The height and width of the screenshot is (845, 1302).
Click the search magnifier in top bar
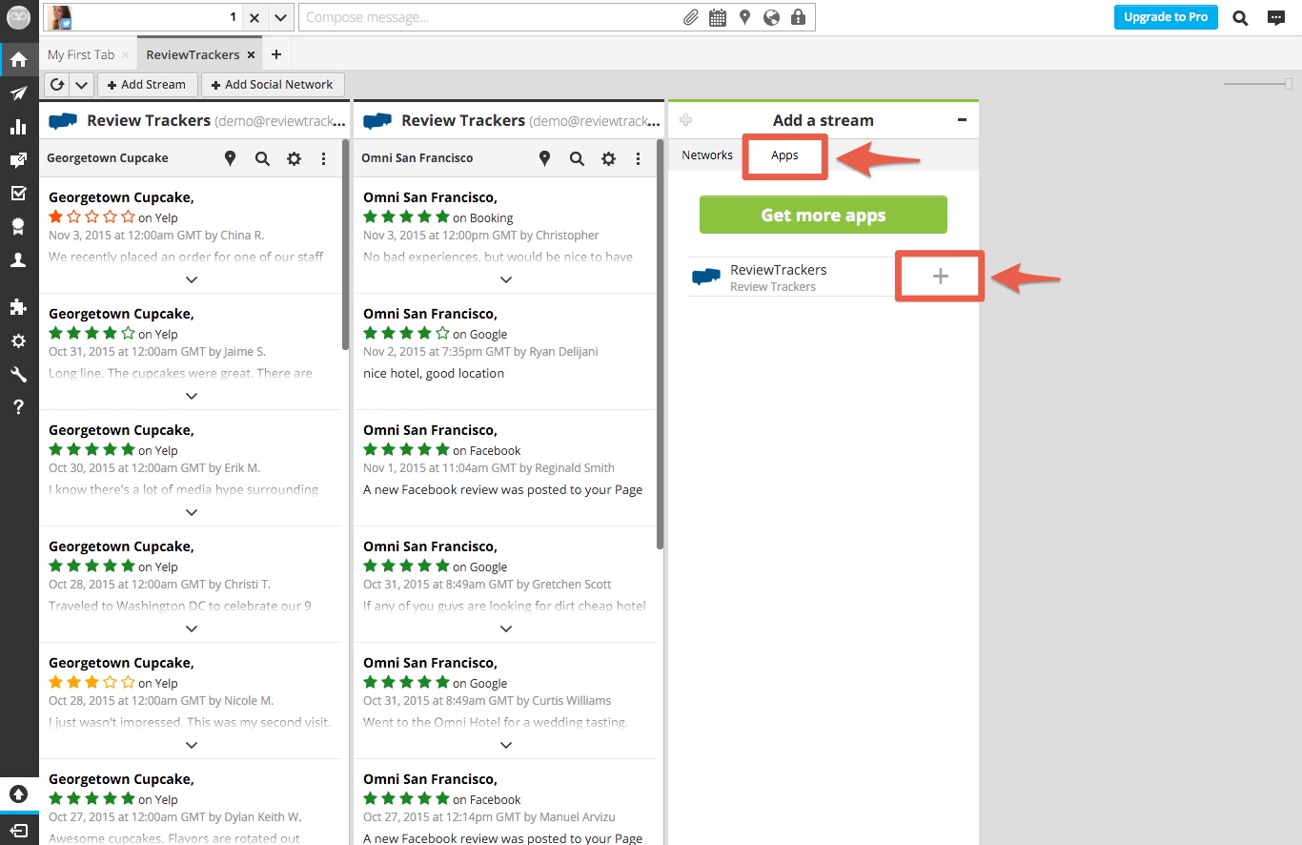pyautogui.click(x=1240, y=17)
